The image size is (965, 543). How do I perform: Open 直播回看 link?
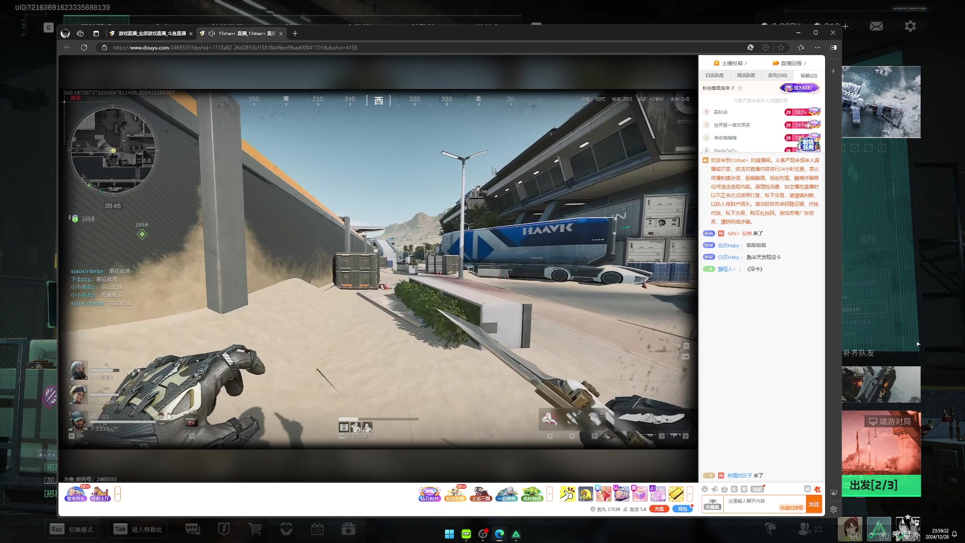coord(790,63)
